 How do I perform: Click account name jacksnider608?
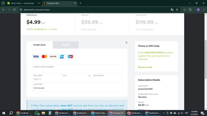pos(145,89)
